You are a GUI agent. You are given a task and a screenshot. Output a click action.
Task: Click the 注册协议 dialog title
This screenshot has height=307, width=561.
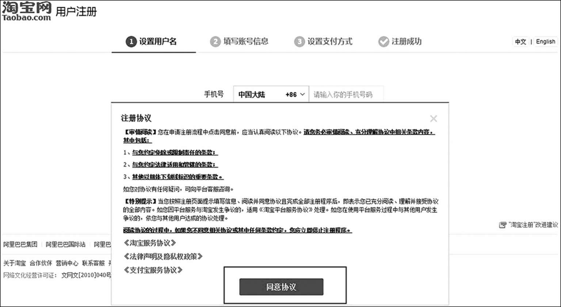(136, 118)
